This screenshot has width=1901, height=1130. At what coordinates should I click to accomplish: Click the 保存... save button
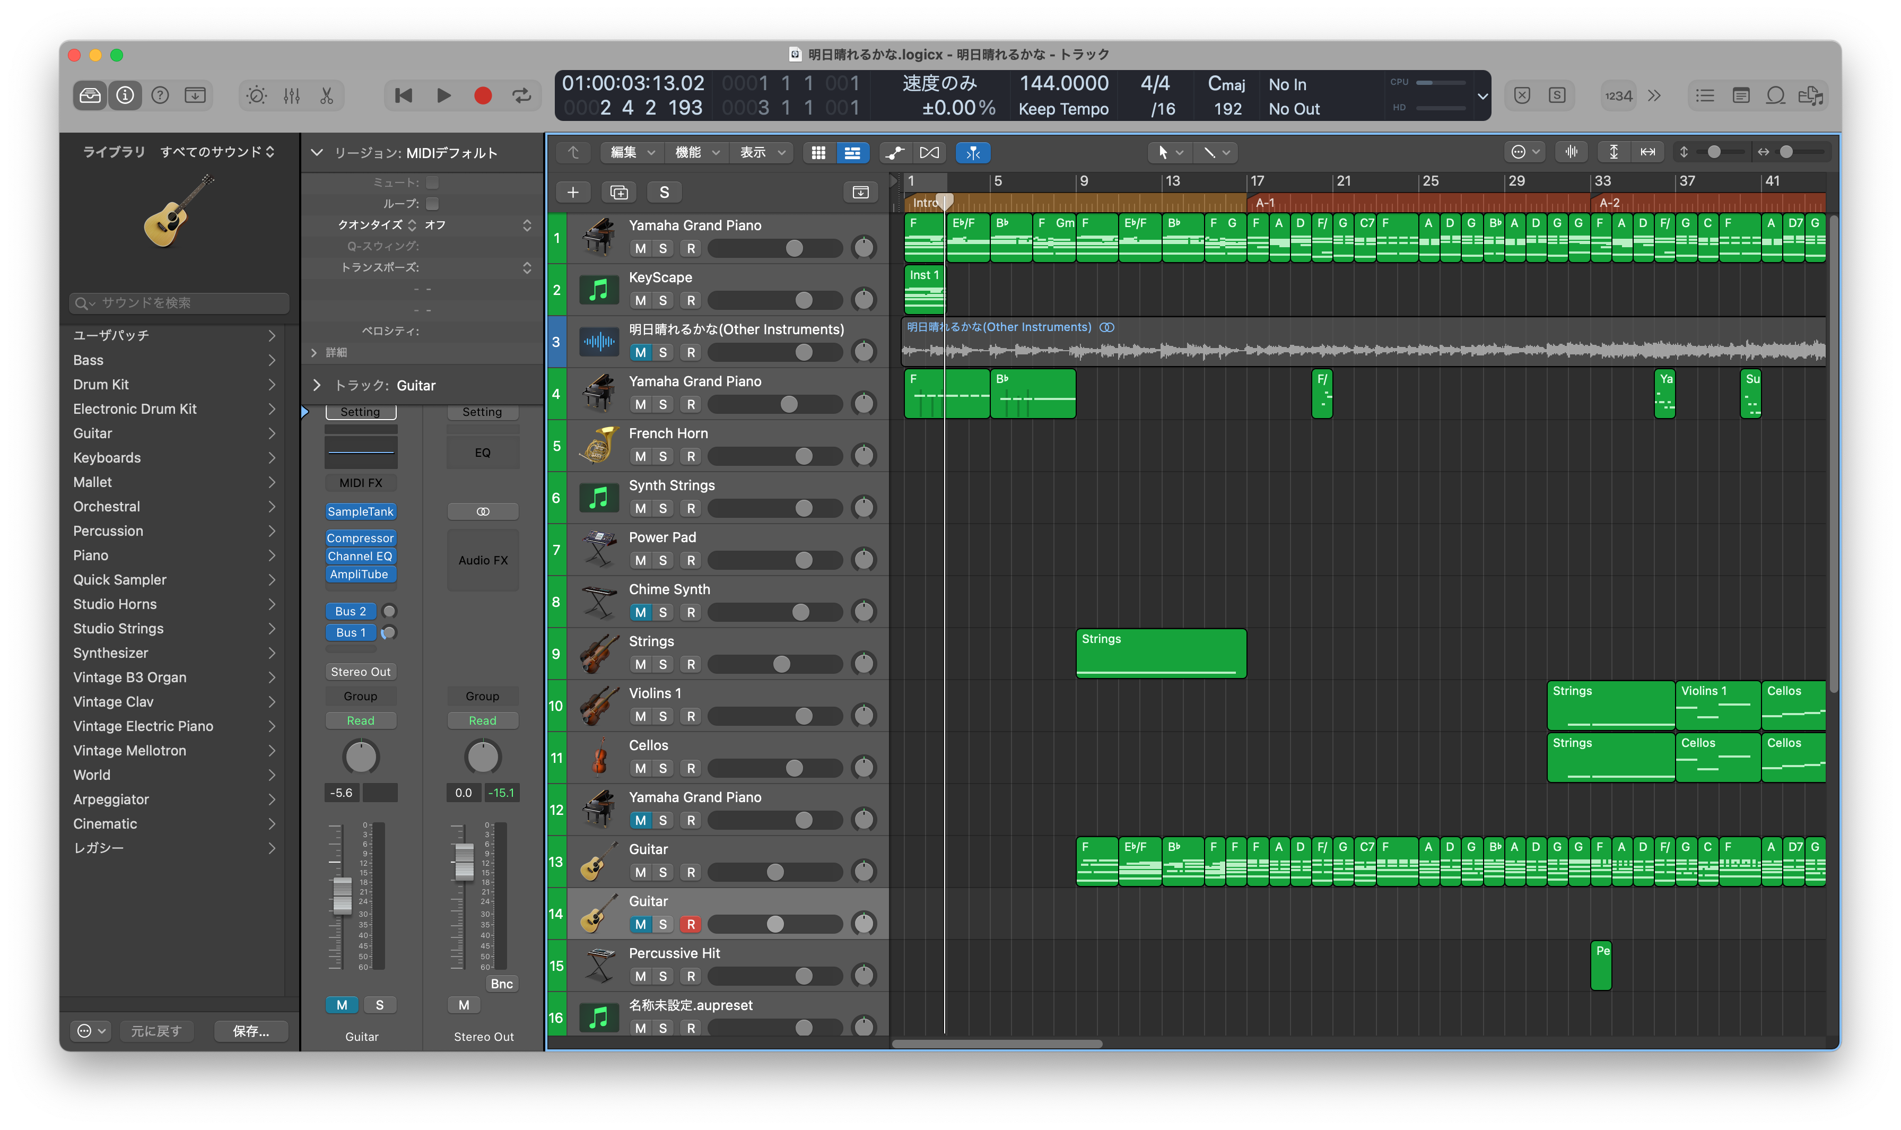pyautogui.click(x=250, y=1030)
